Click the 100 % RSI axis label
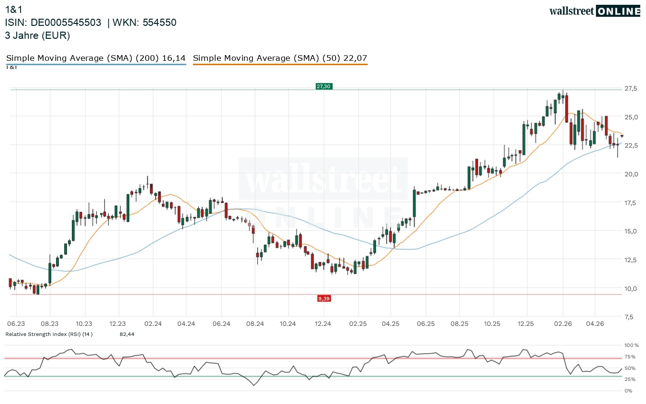The height and width of the screenshot is (404, 646). pyautogui.click(x=631, y=345)
